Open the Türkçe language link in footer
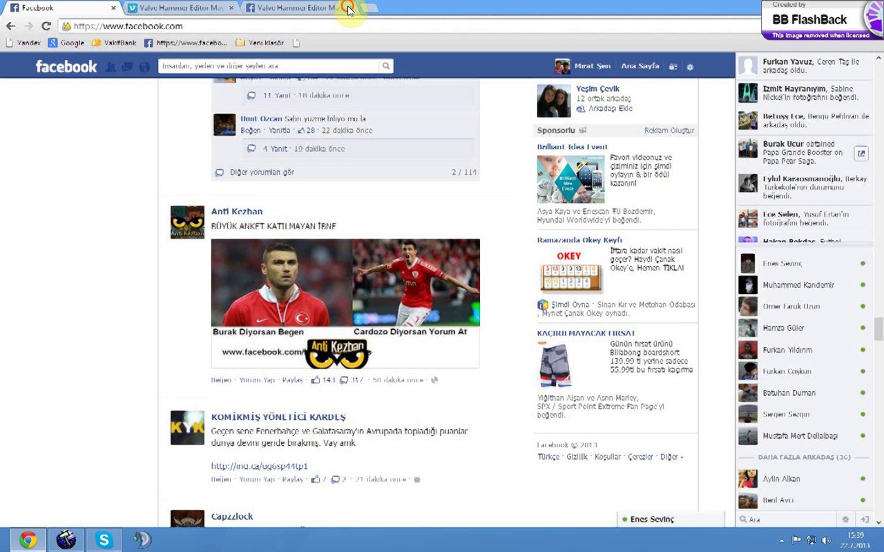The width and height of the screenshot is (884, 552). point(548,457)
